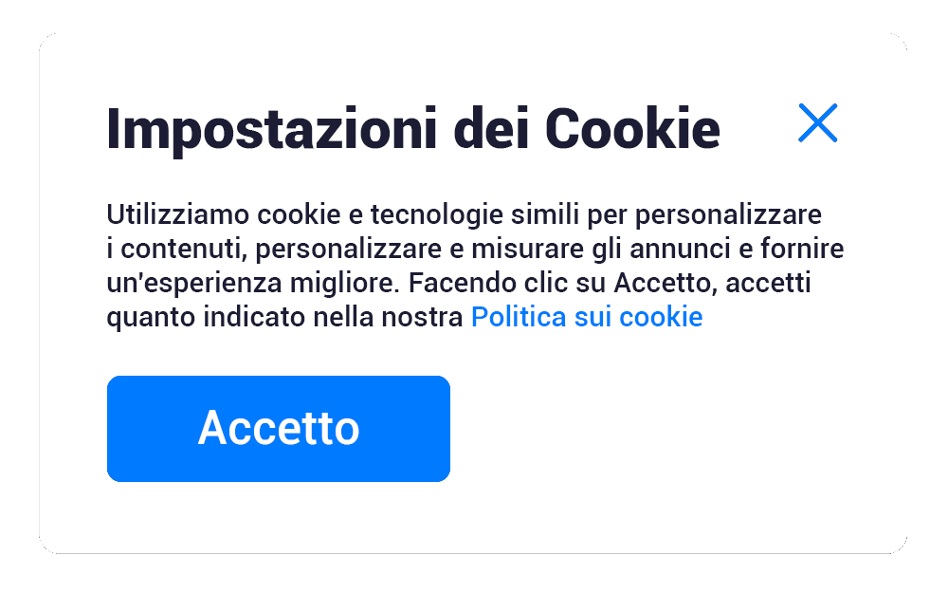Click the cookie description paragraph text
The width and height of the screenshot is (948, 593).
(475, 265)
